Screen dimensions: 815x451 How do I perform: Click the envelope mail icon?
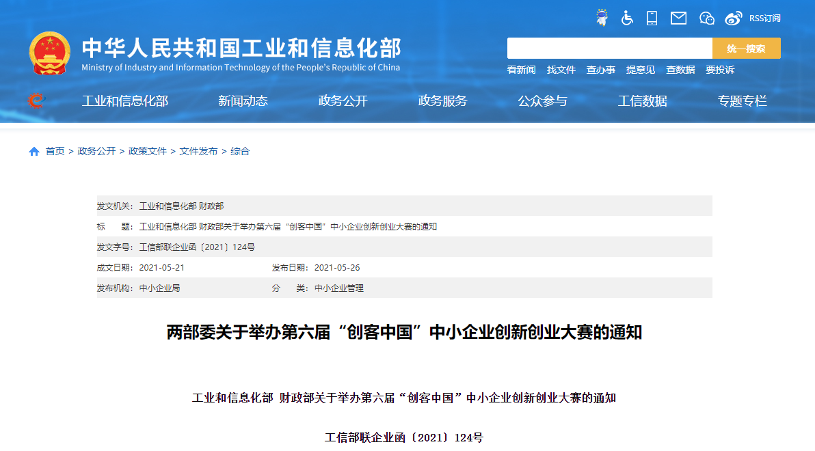(678, 18)
